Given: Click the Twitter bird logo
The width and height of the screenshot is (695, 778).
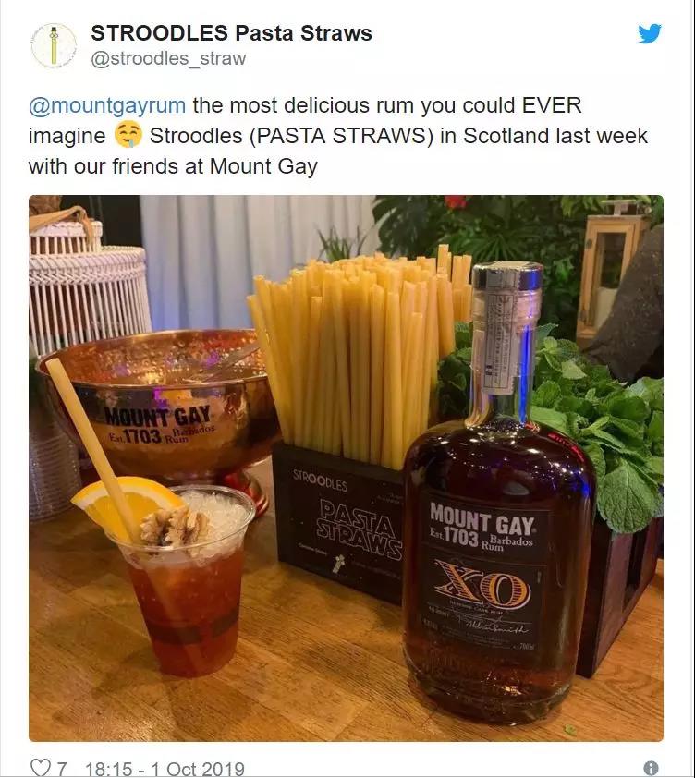Looking at the screenshot, I should pyautogui.click(x=650, y=34).
